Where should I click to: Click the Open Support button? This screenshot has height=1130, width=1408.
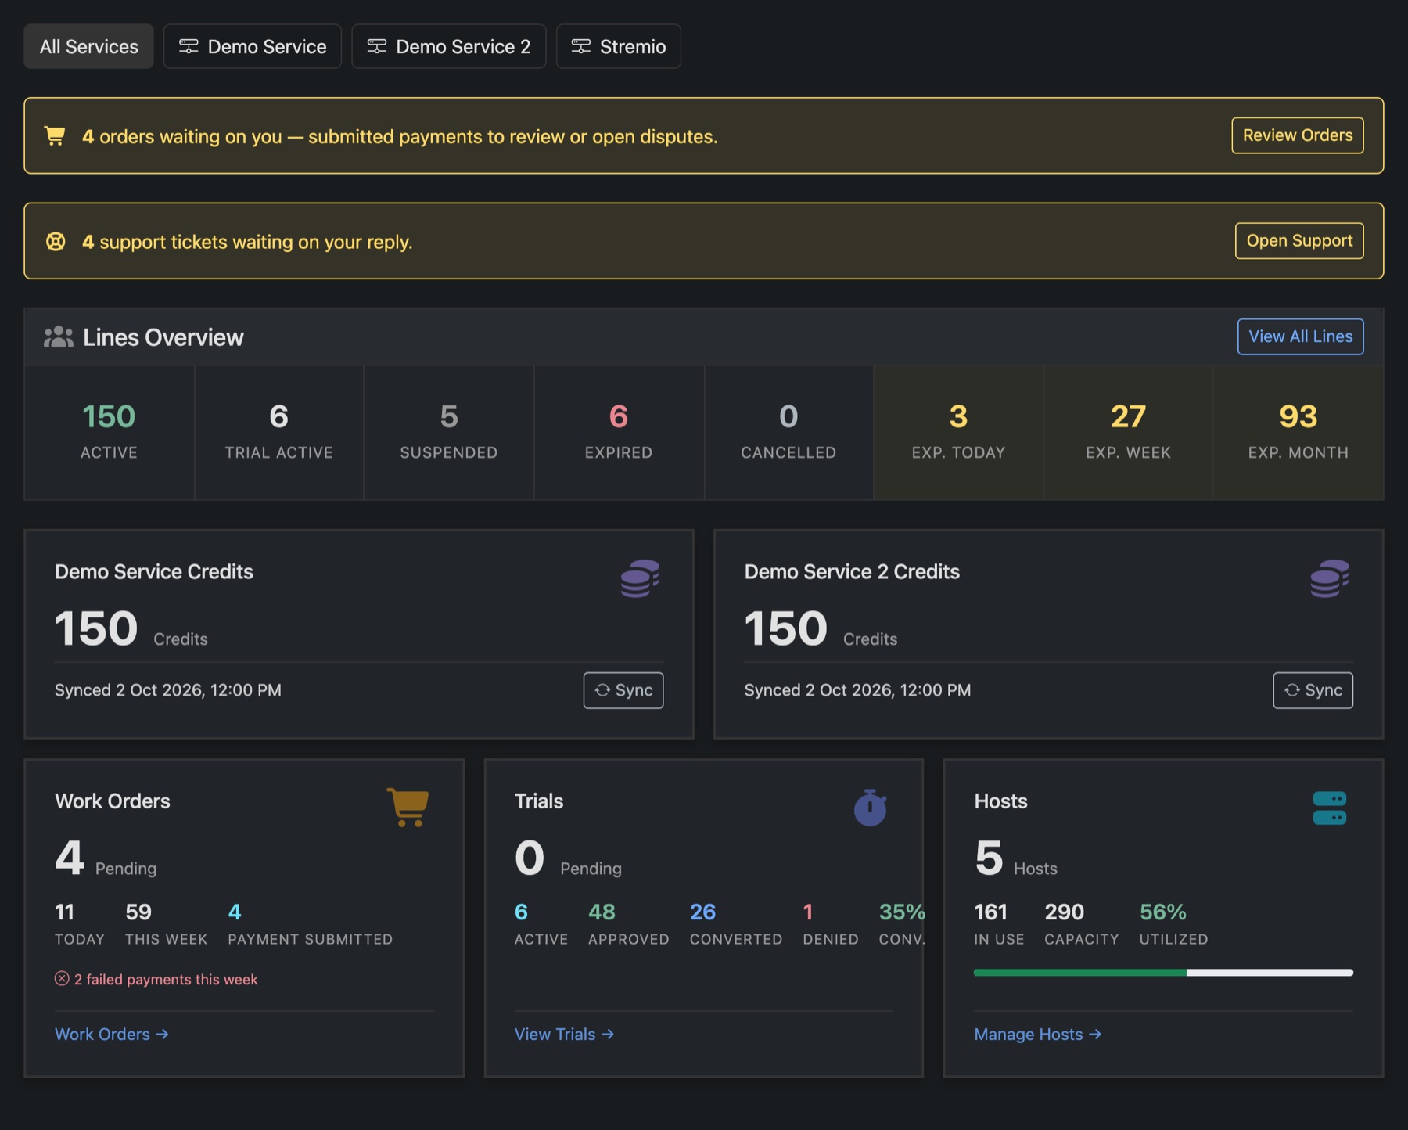(x=1299, y=241)
